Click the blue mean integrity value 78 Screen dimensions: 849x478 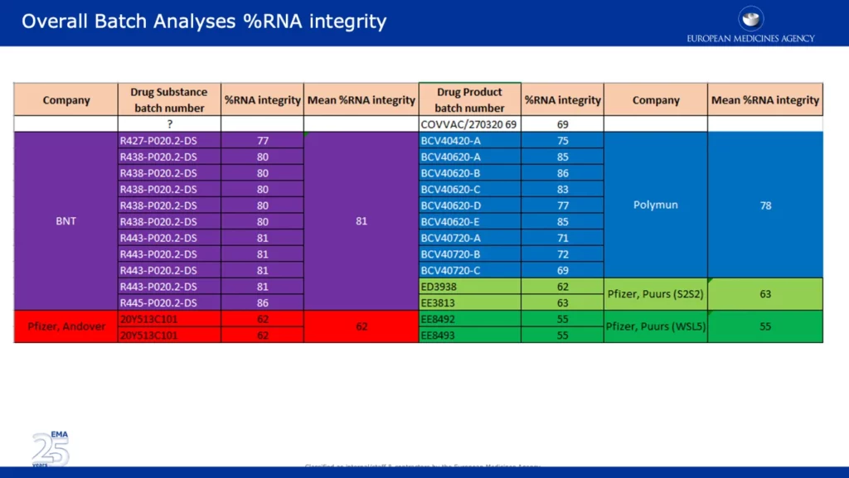(x=764, y=205)
